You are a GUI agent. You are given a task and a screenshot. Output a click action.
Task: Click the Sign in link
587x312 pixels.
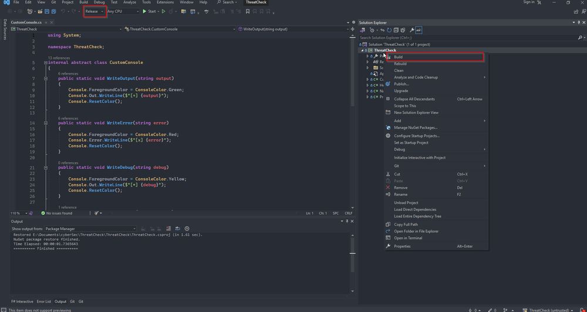pyautogui.click(x=528, y=2)
